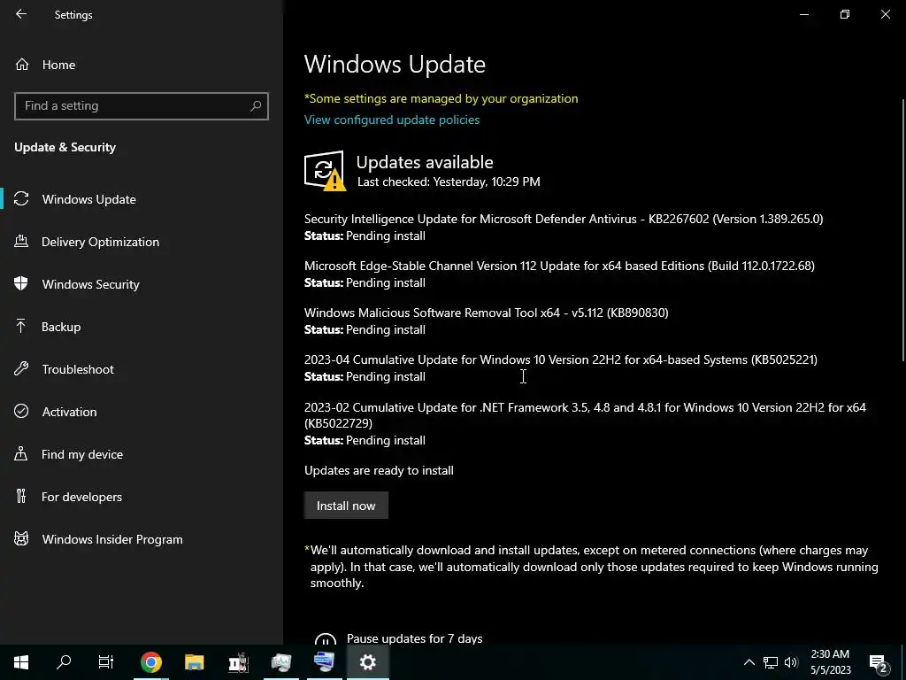Click the Activation checkmark icon
This screenshot has width=906, height=680.
21,411
